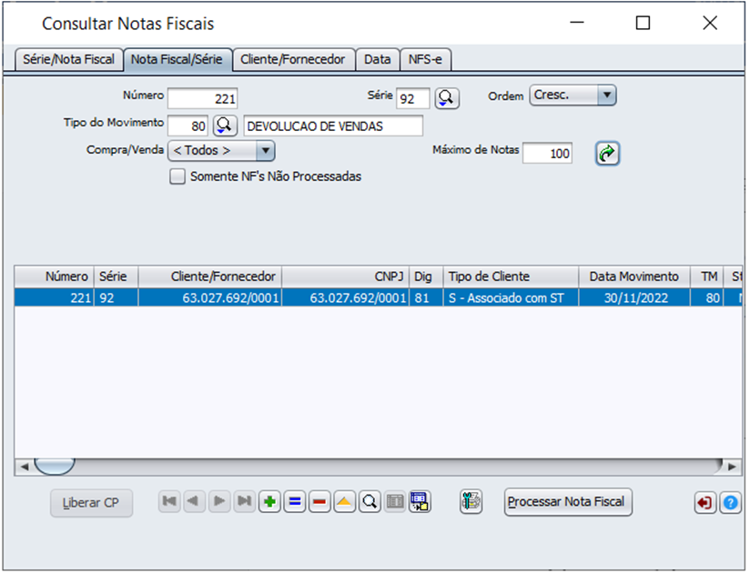Go to first record navigation icon
This screenshot has width=750, height=573.
pyautogui.click(x=169, y=501)
